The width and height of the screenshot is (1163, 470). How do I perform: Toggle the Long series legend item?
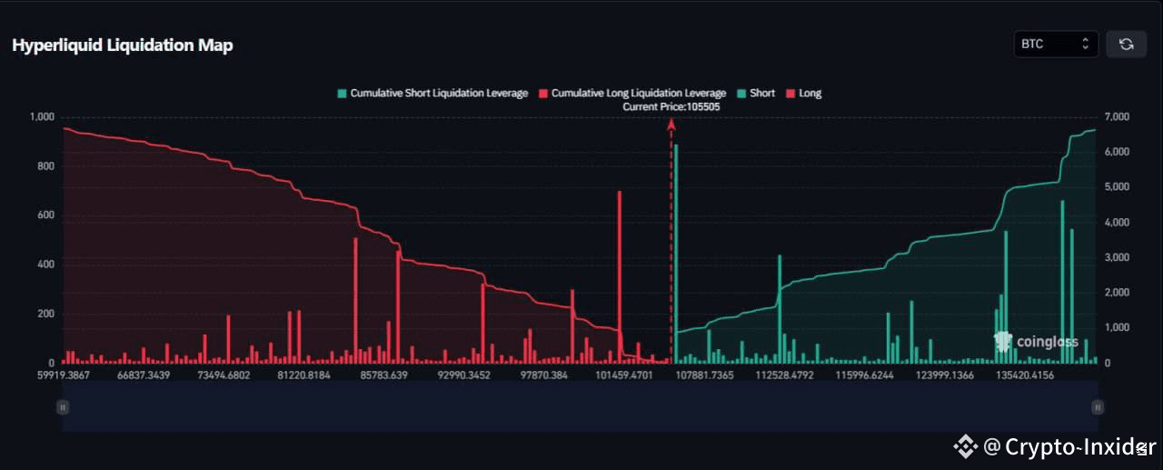click(x=803, y=93)
